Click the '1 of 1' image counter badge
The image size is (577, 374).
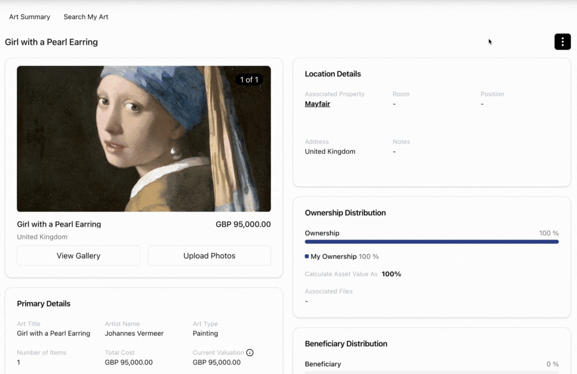(249, 79)
